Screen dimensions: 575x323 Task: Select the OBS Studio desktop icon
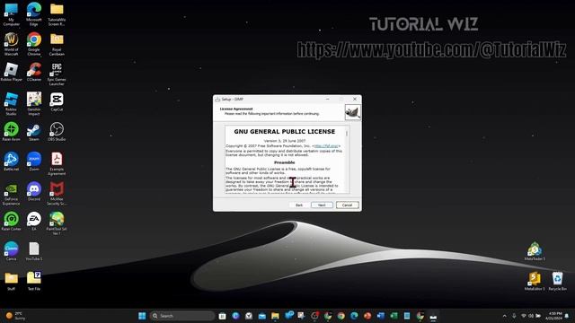pos(57,132)
